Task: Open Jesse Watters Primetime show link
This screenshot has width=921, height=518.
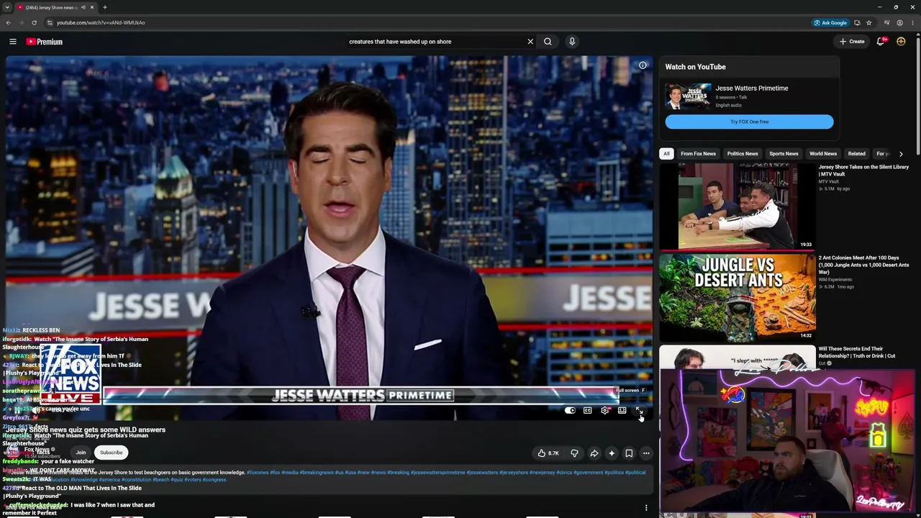Action: point(751,88)
